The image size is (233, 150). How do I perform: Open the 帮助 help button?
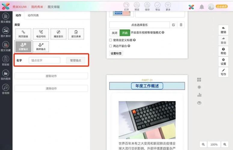pyautogui.click(x=223, y=51)
